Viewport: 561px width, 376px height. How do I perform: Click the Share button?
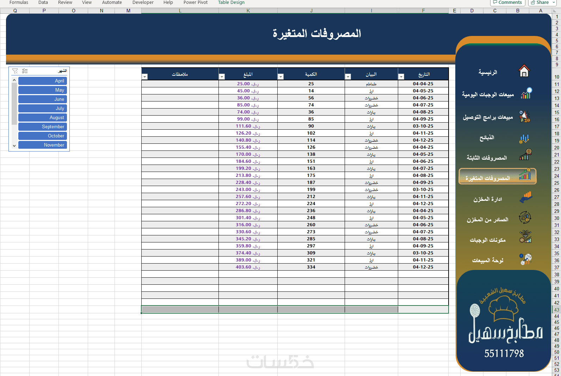pos(540,2)
